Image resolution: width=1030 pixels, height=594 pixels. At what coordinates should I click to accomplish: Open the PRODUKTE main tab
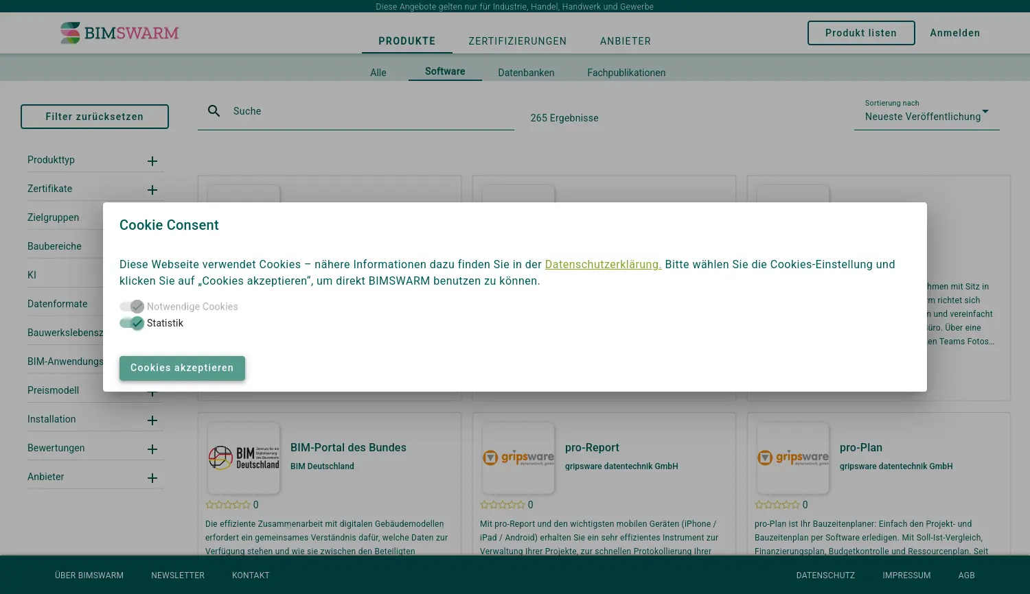click(407, 41)
